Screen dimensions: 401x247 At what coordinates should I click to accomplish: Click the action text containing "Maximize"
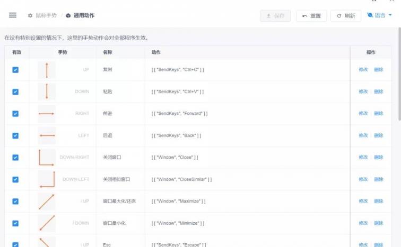pos(178,201)
